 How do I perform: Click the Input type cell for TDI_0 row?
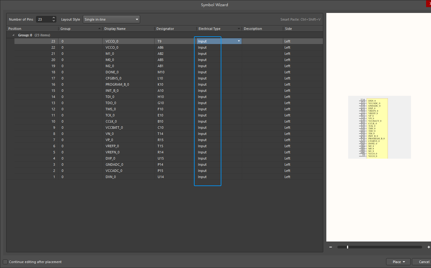[x=219, y=97]
